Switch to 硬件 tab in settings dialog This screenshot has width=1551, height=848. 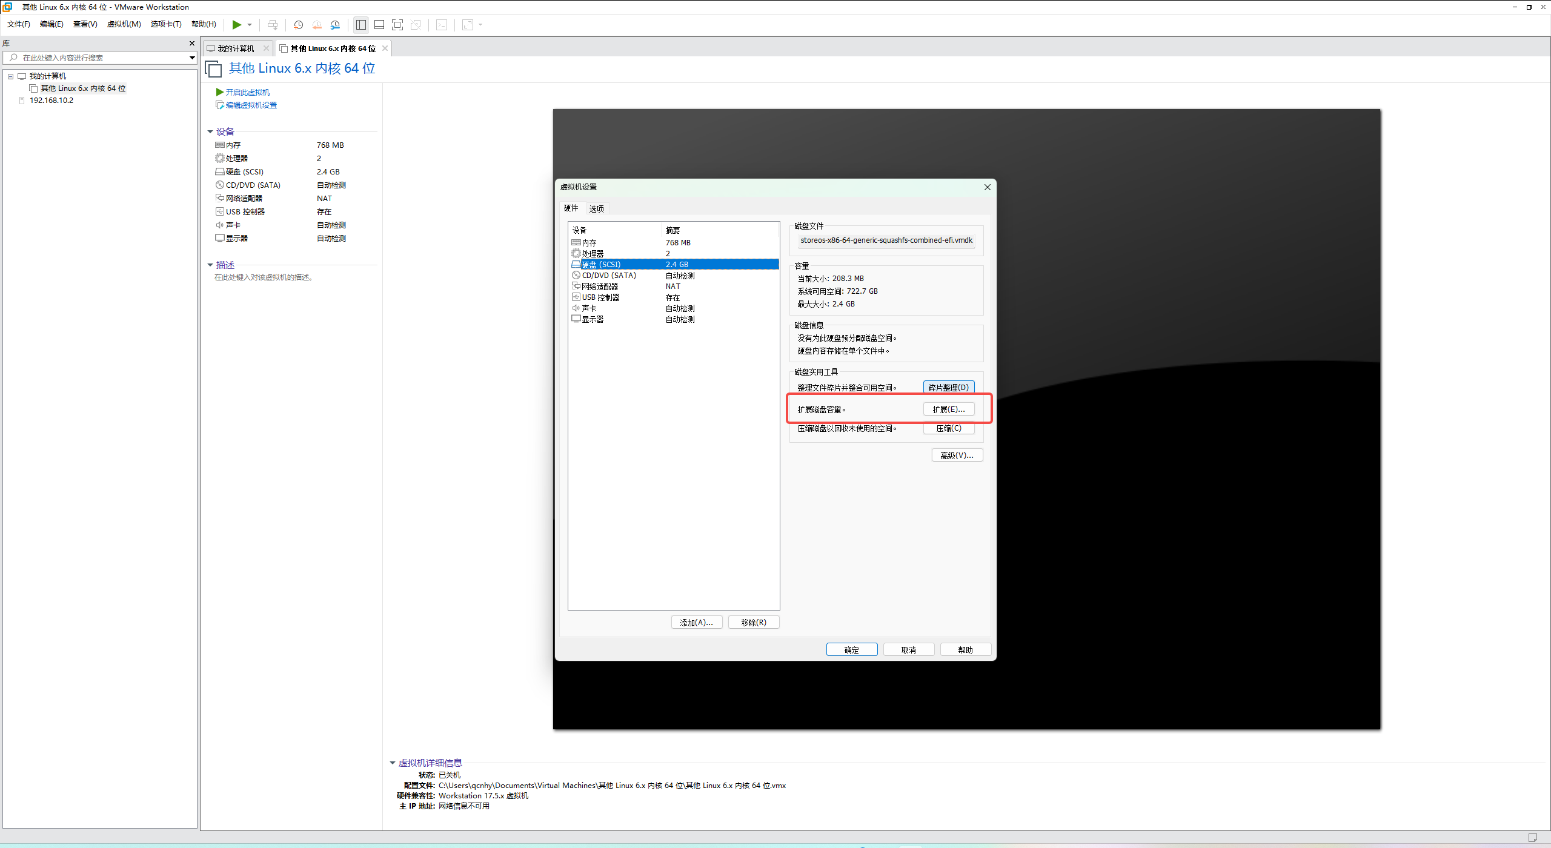pos(571,208)
